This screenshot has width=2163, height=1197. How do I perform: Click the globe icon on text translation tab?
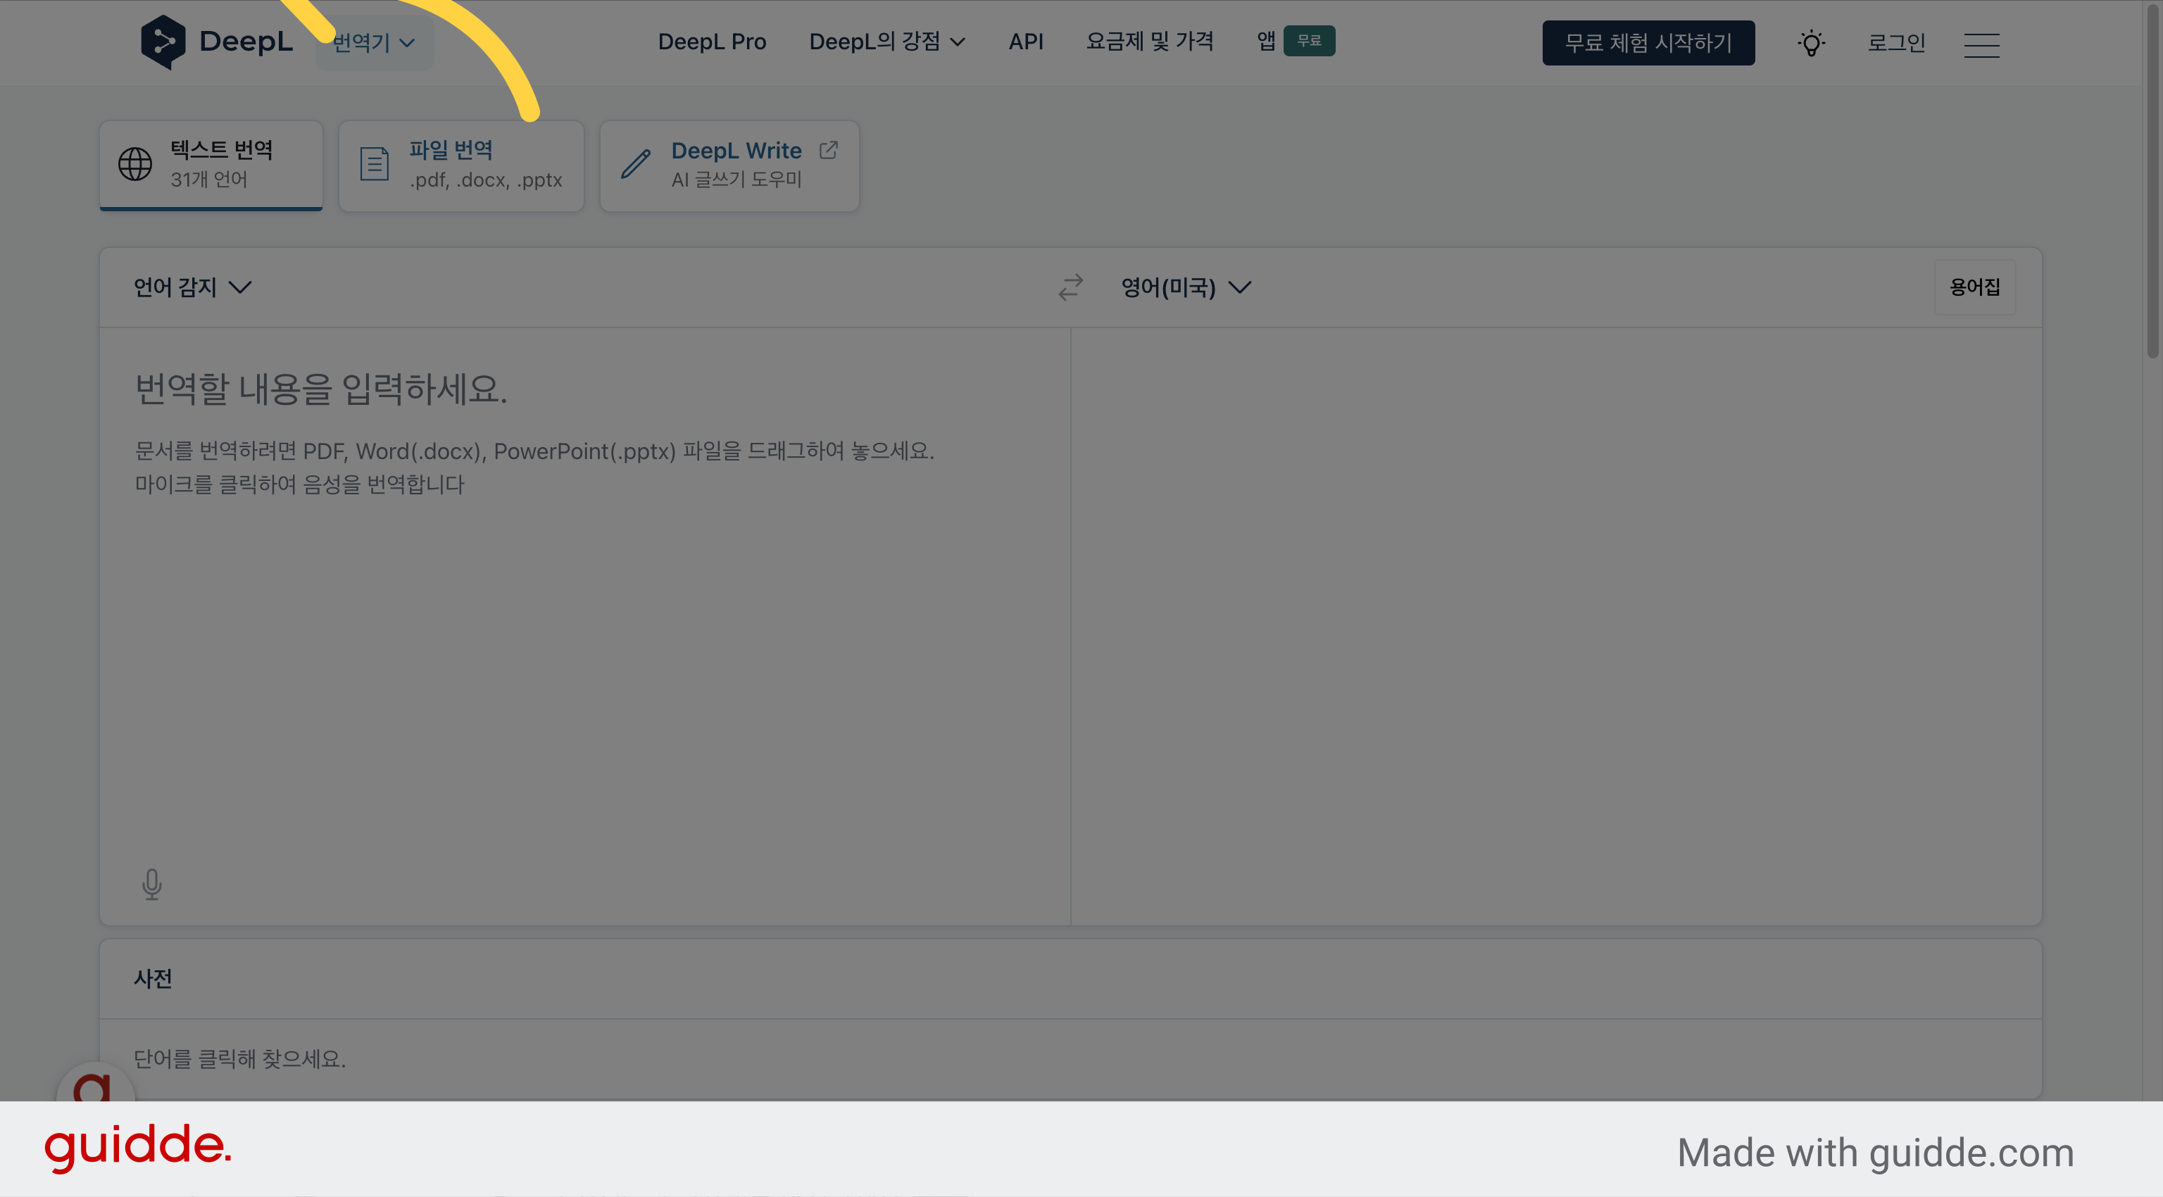point(135,163)
